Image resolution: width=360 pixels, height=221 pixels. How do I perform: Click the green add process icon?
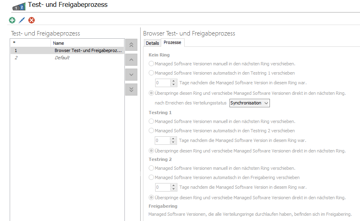[12, 20]
